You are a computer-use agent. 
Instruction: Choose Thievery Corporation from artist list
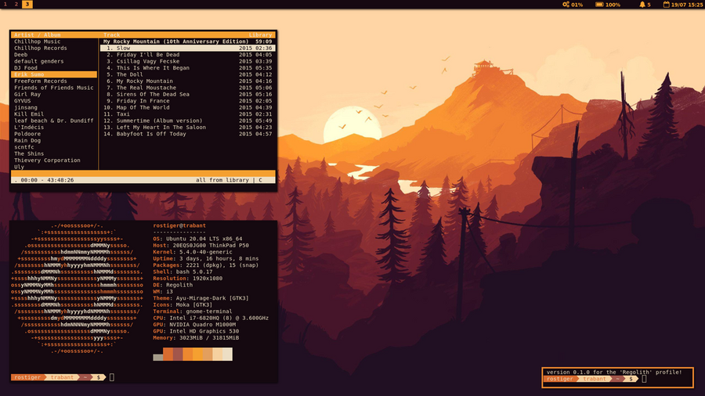47,160
